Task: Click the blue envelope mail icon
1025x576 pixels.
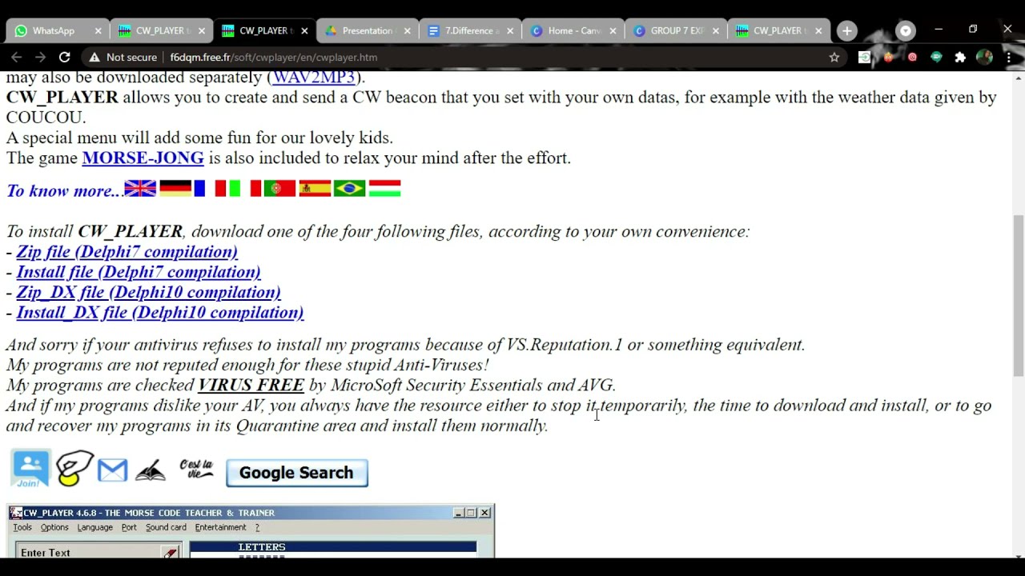Action: [112, 470]
